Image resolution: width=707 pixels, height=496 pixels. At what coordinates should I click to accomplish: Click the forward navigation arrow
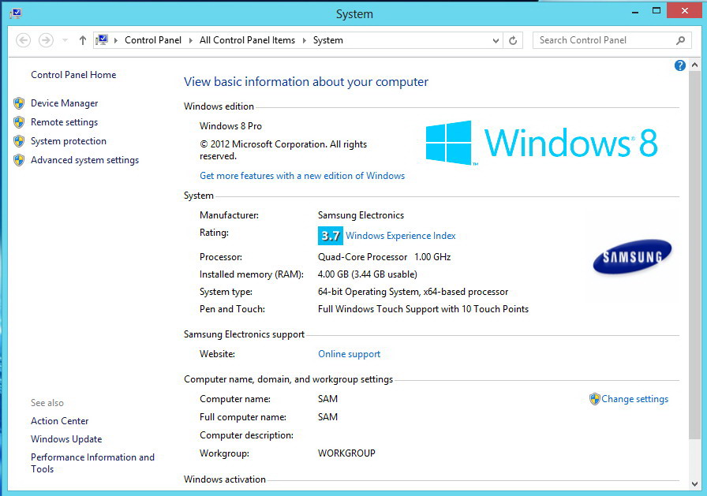pyautogui.click(x=46, y=40)
